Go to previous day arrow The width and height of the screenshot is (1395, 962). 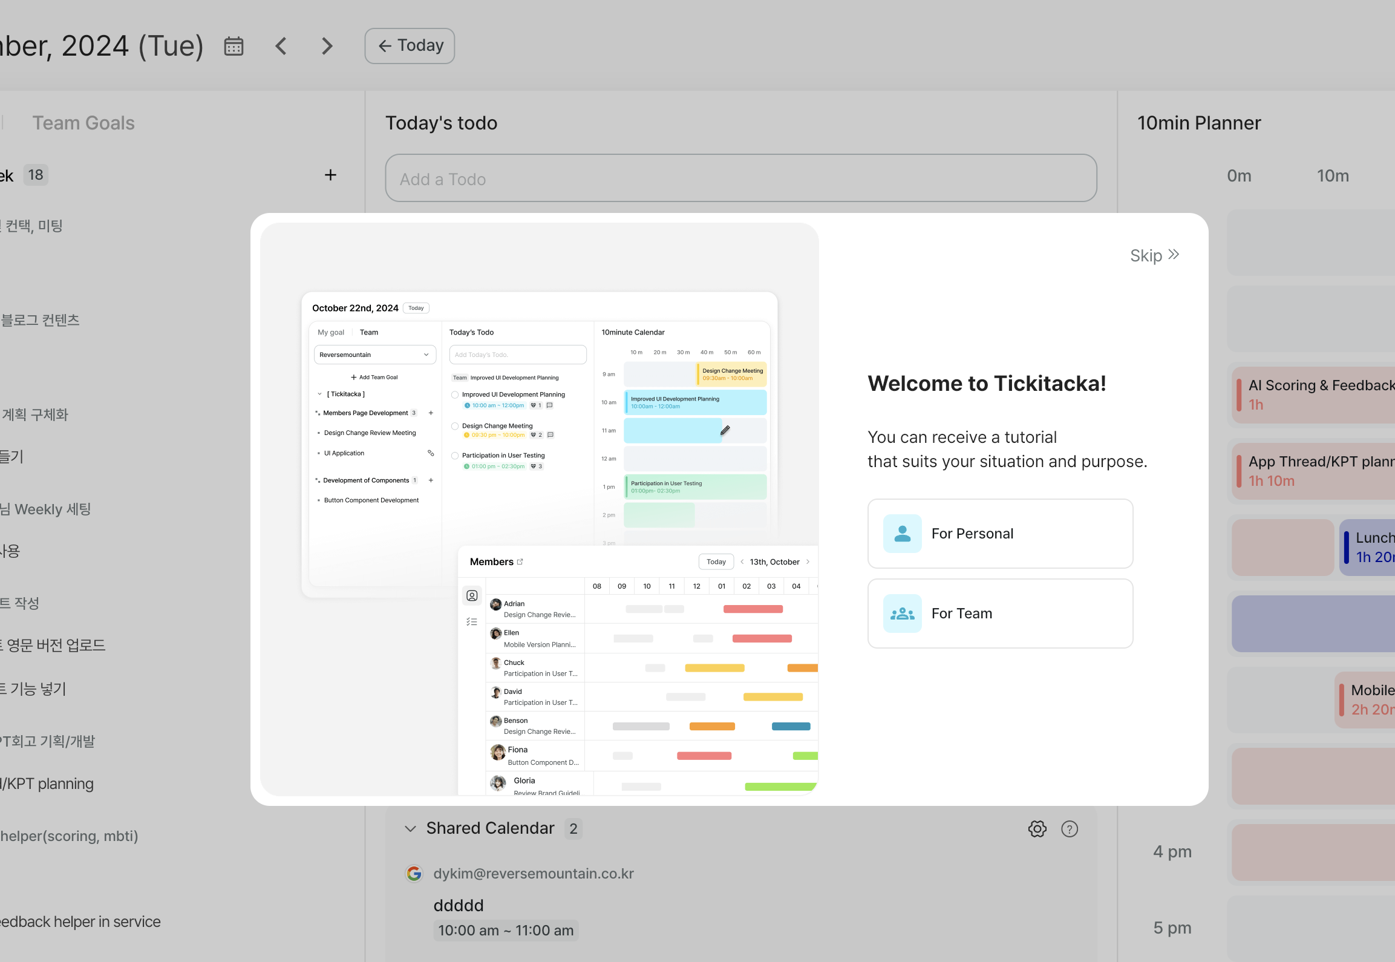point(281,46)
